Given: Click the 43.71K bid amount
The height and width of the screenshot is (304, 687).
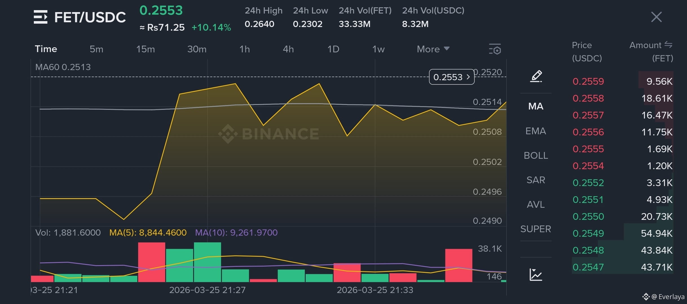Looking at the screenshot, I should [657, 267].
